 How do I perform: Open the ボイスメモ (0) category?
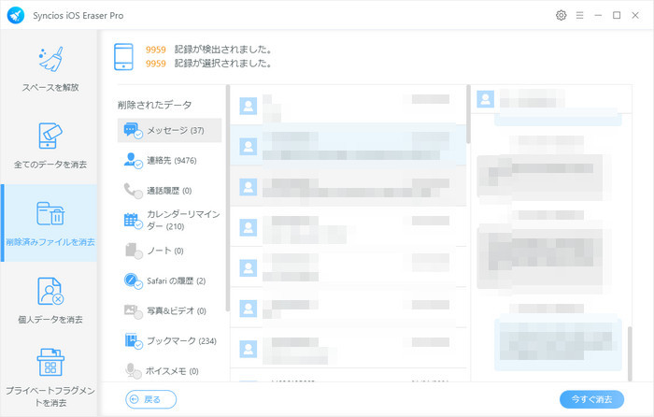tap(169, 371)
